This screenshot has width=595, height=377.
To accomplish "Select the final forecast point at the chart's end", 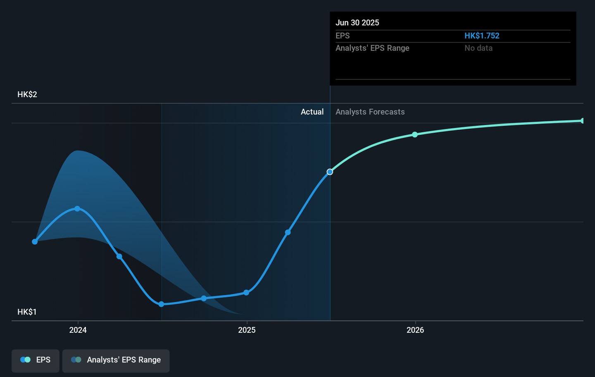I will click(x=583, y=121).
